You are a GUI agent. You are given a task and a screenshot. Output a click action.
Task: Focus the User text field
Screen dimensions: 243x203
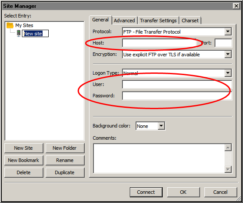click(177, 84)
